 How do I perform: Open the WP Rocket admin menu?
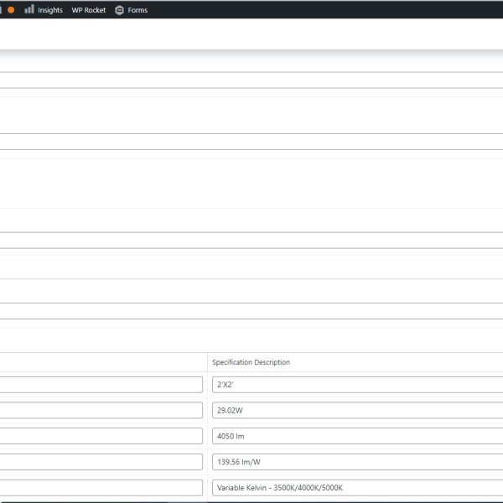[89, 10]
